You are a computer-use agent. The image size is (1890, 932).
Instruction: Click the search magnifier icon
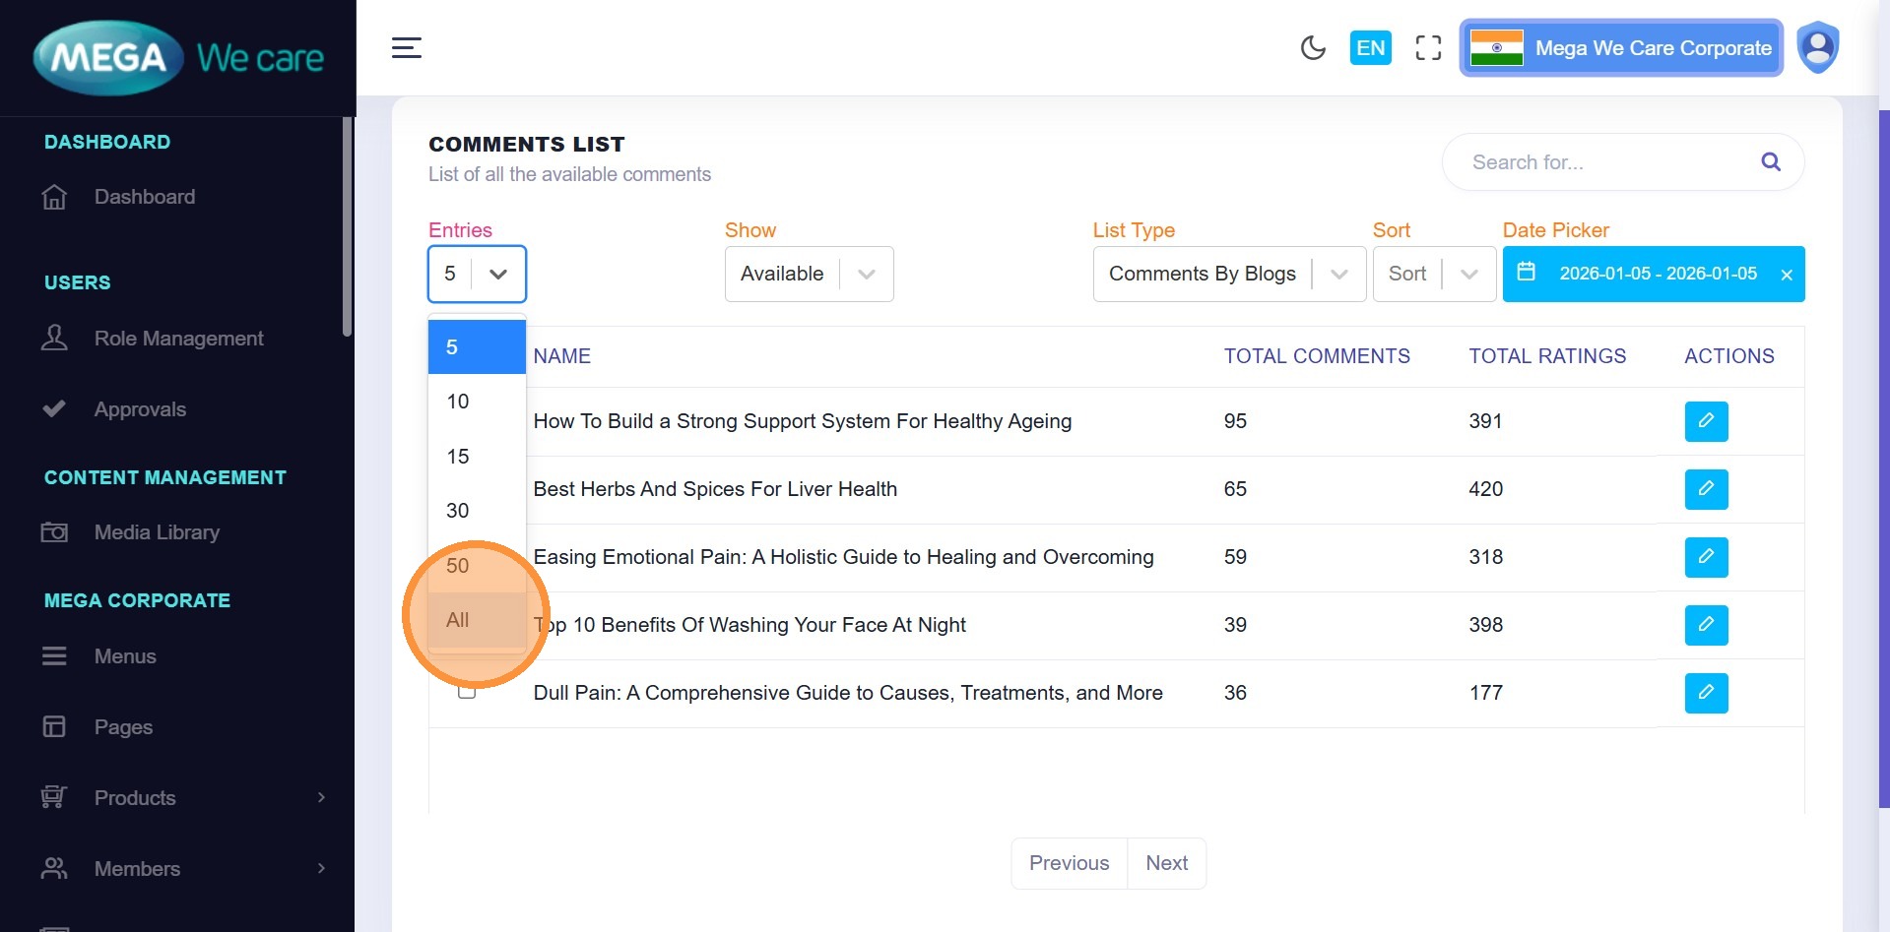click(x=1770, y=162)
